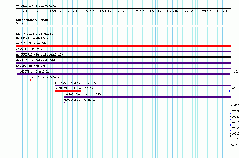
Task: Open the esv3202 (Wang2008) variant label
Action: 44,77
